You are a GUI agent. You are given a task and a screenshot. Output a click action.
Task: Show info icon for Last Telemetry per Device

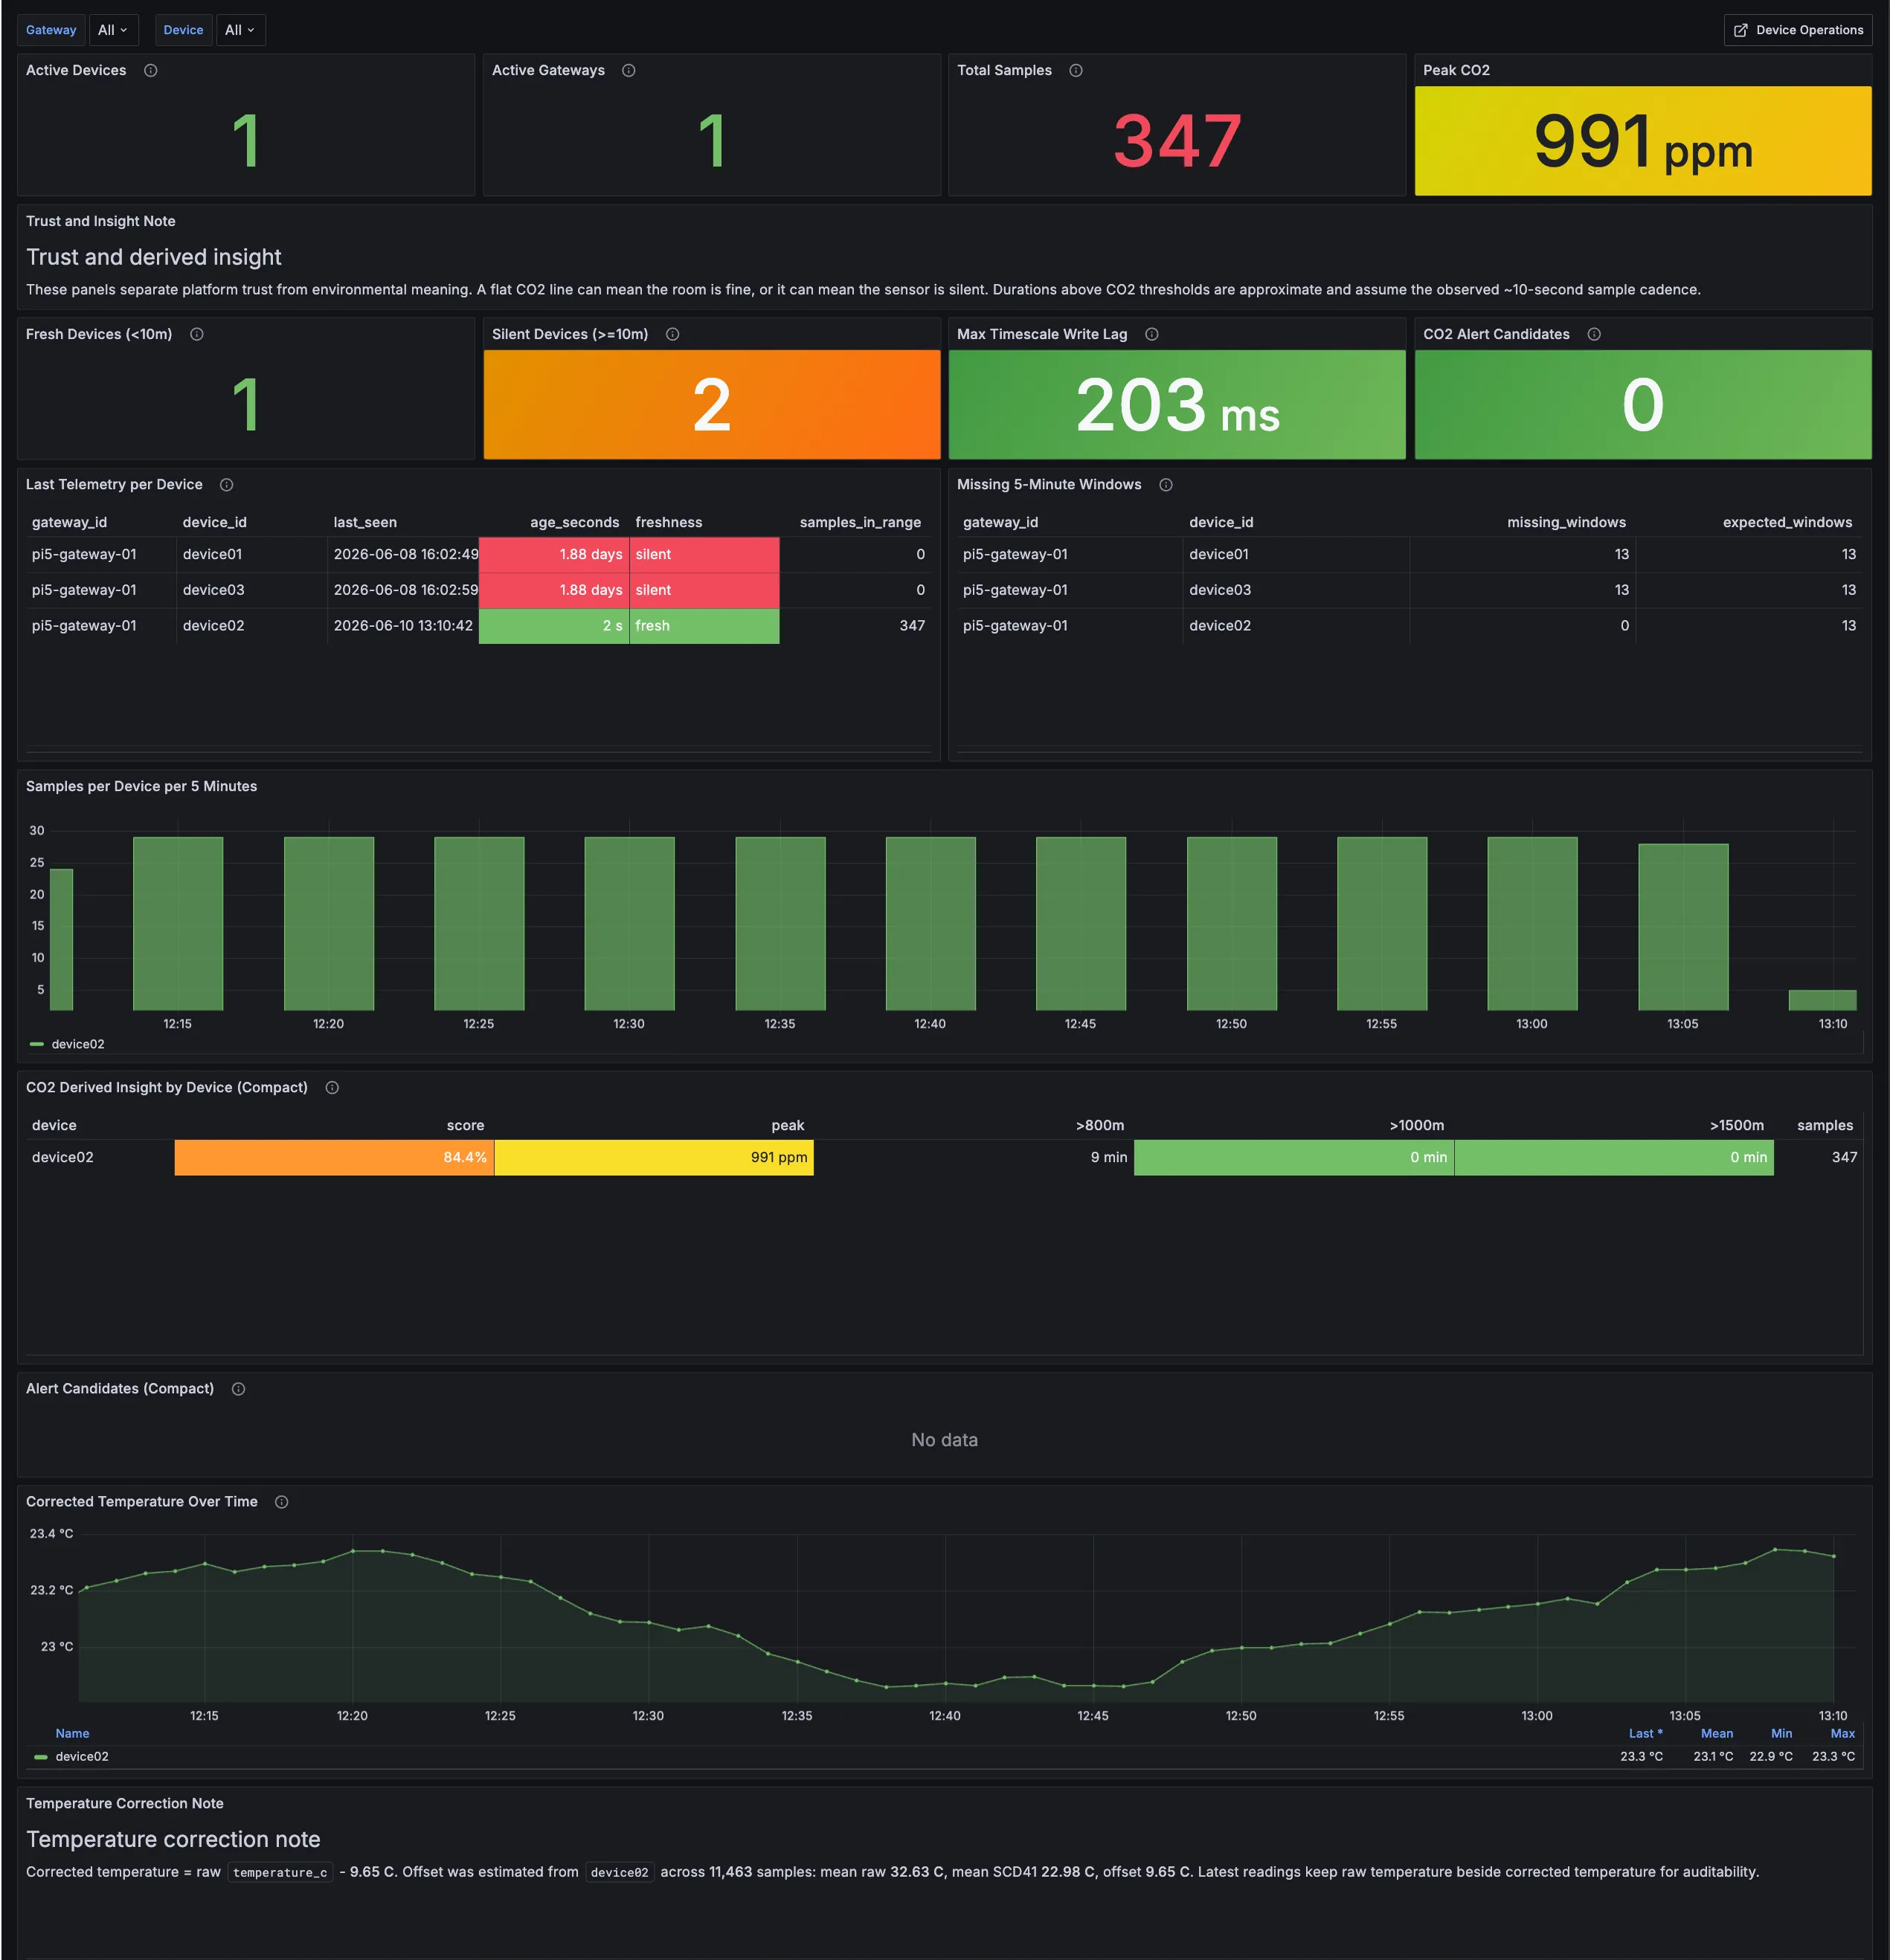click(x=226, y=485)
